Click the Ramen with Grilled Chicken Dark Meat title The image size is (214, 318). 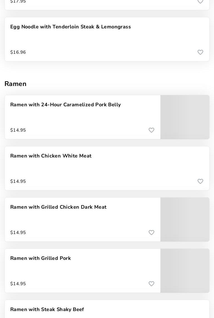tap(58, 207)
